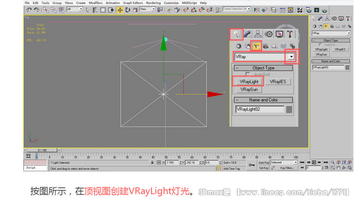This screenshot has height=201, width=364.
Task: Open the Mirror tool
Action: click(x=256, y=10)
